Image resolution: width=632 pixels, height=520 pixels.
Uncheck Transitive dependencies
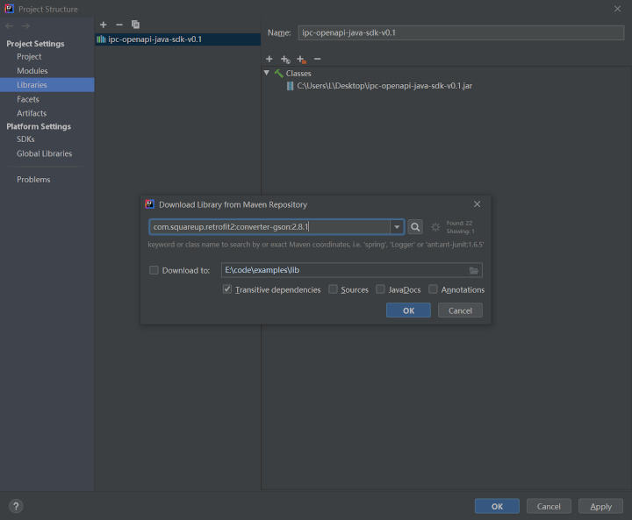227,289
